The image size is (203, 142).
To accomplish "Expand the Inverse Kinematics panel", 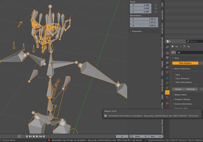I will coord(173,104).
